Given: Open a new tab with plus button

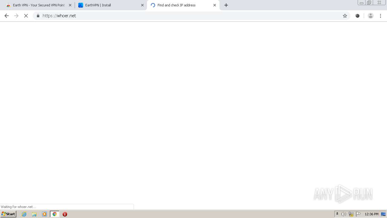Looking at the screenshot, I should (226, 5).
